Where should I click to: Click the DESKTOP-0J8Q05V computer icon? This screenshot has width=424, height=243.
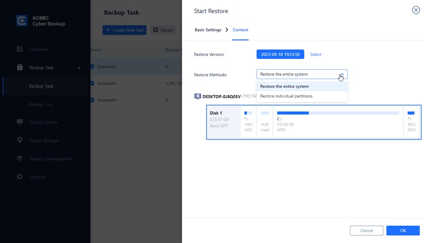coord(198,97)
